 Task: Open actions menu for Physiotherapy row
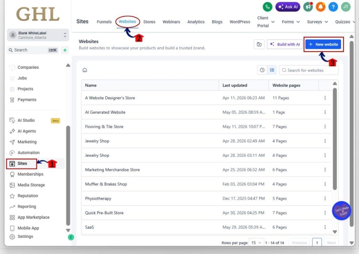point(325,198)
